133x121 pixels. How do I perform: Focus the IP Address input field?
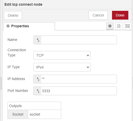click(79, 79)
